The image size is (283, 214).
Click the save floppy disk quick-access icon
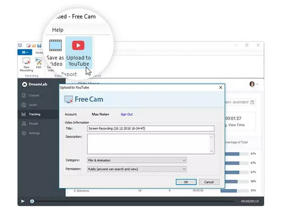click(39, 46)
